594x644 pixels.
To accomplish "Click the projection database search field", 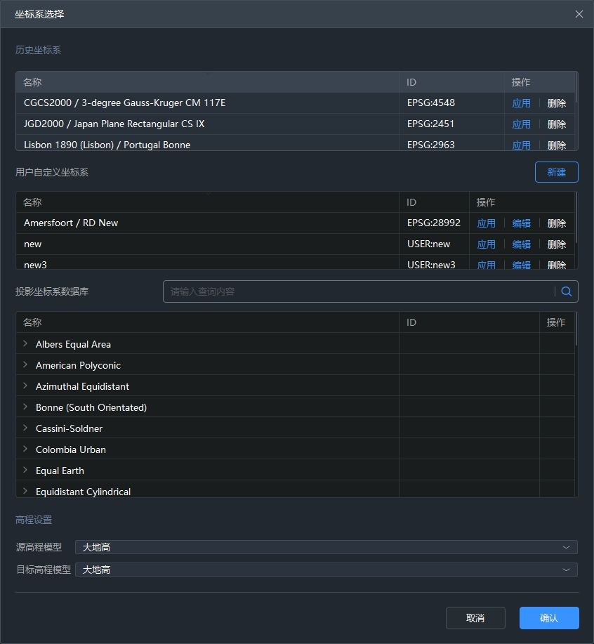I will pyautogui.click(x=358, y=291).
